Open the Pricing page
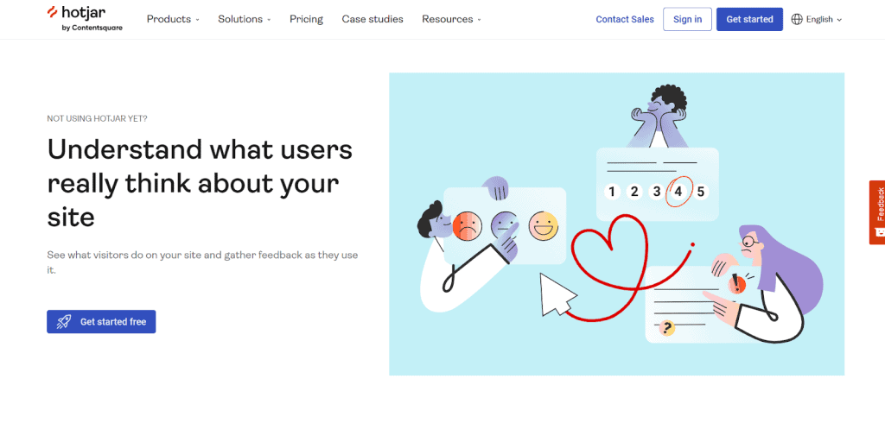This screenshot has height=423, width=885. [x=306, y=19]
